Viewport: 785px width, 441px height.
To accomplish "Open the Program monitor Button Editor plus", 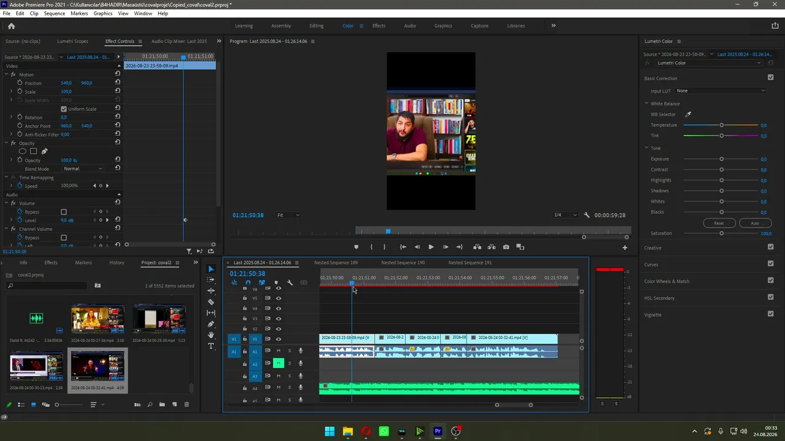I will pos(625,247).
